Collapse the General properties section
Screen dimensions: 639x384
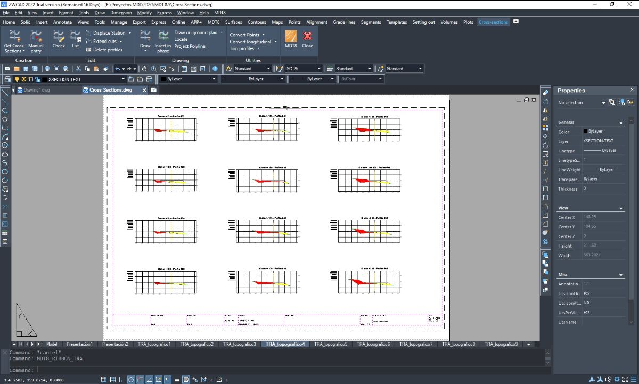click(x=621, y=123)
